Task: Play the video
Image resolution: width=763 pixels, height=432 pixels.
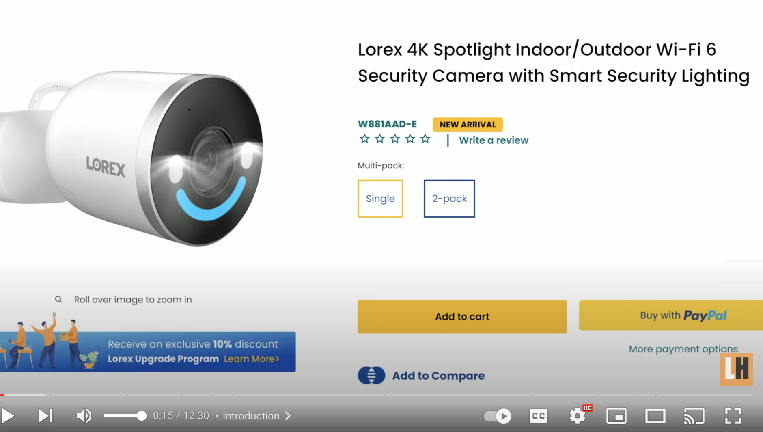Action: point(8,416)
